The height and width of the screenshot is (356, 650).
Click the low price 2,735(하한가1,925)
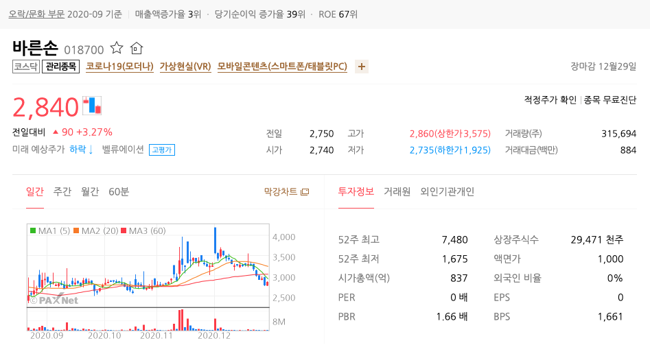450,150
